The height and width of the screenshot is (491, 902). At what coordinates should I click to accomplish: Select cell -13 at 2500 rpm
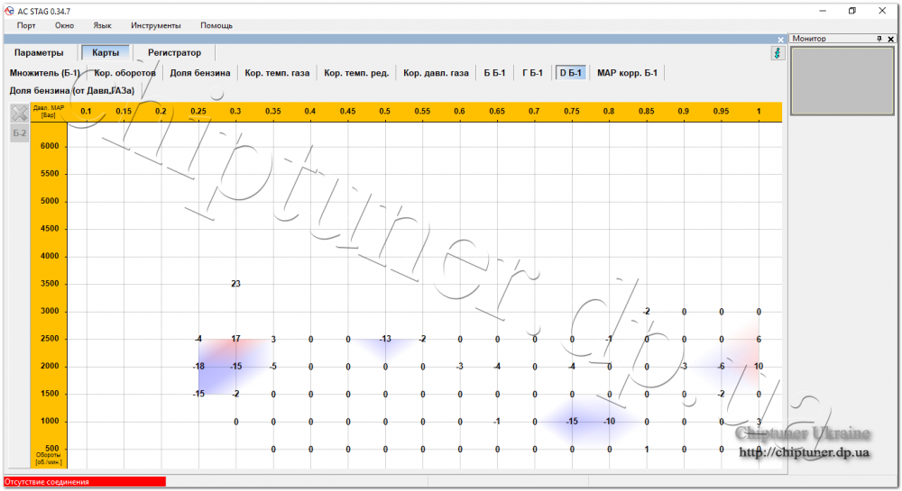point(385,339)
